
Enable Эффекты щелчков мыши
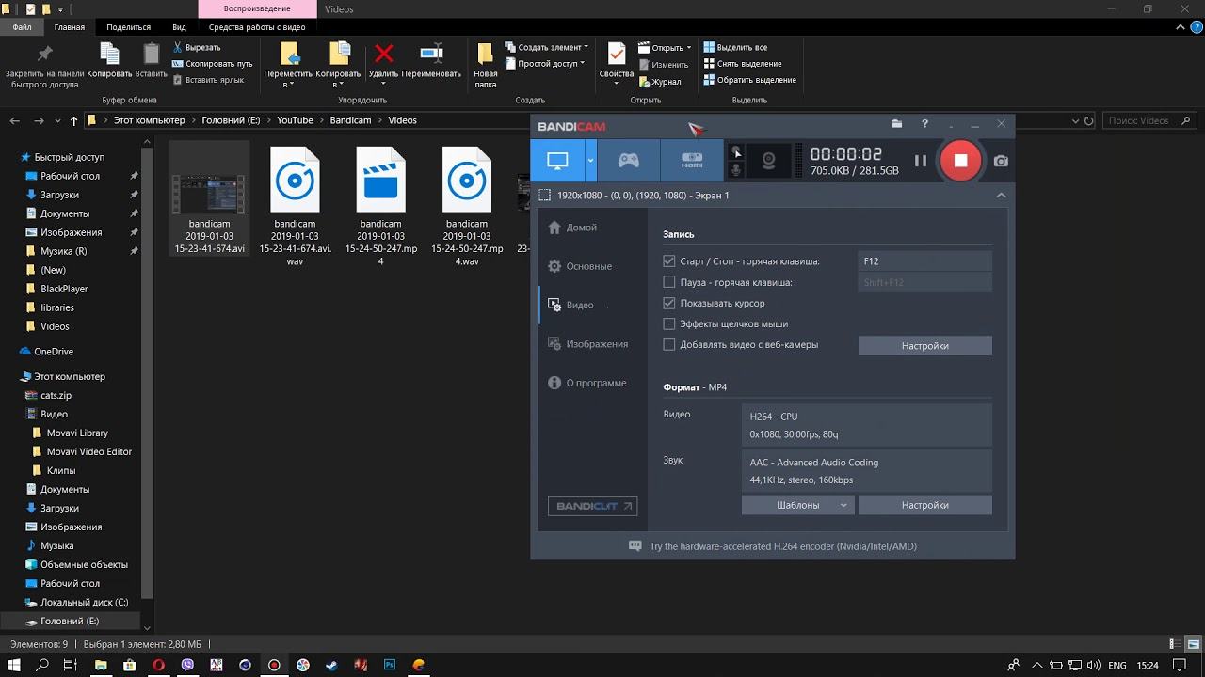coord(668,323)
